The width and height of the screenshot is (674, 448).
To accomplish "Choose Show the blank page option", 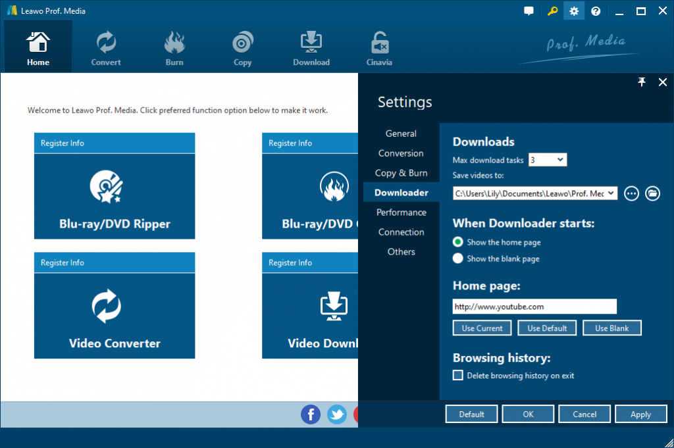I will tap(457, 258).
